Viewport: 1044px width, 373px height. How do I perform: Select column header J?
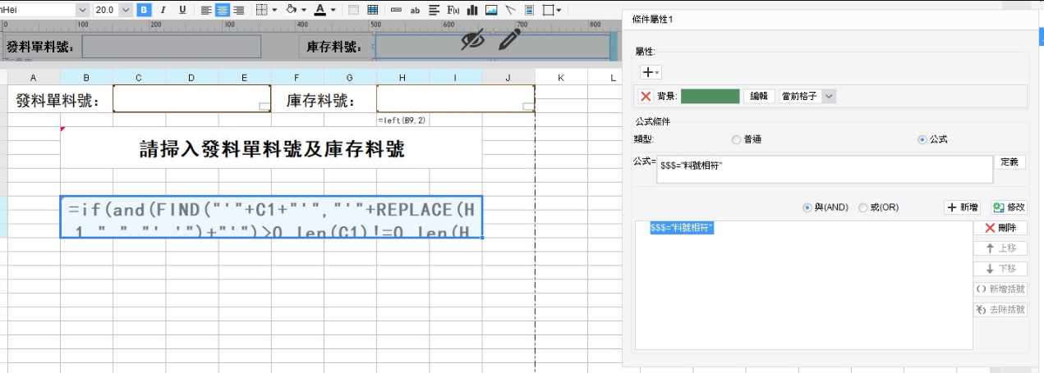click(508, 77)
